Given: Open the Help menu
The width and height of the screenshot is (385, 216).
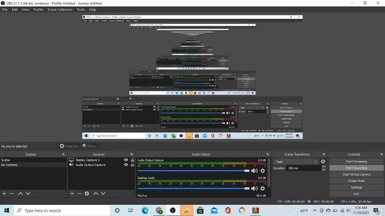Looking at the screenshot, I should coord(92,9).
